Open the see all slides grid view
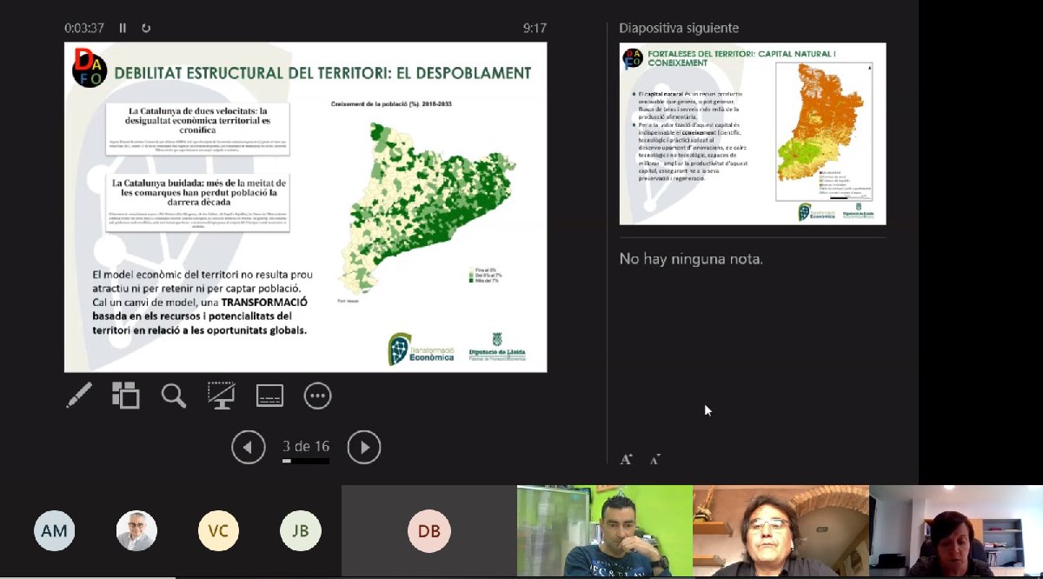Image resolution: width=1043 pixels, height=579 pixels. pyautogui.click(x=126, y=396)
